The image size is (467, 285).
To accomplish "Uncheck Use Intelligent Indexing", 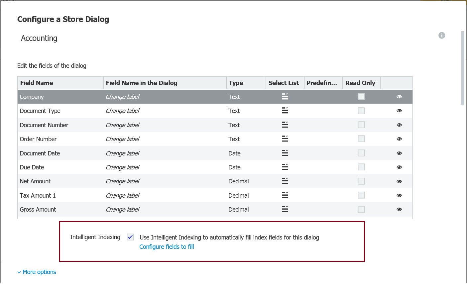I will click(130, 237).
